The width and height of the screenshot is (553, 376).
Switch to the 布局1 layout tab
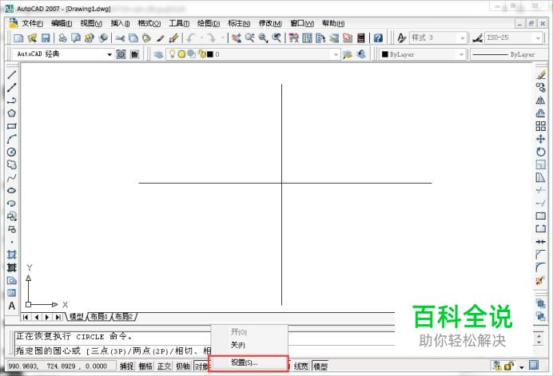99,316
